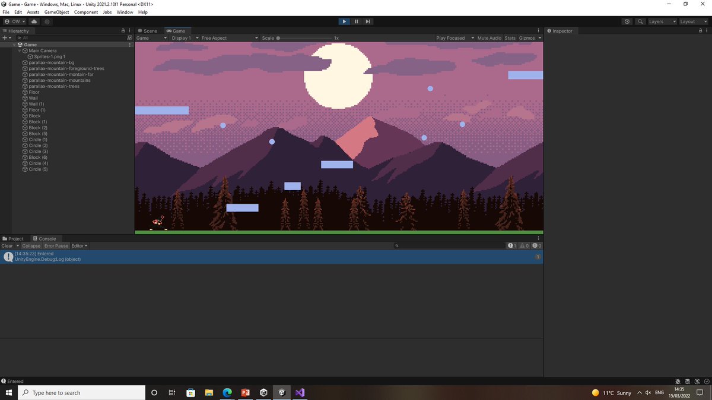Open the Undo History icon
Screen dimensions: 712x400
[627, 21]
